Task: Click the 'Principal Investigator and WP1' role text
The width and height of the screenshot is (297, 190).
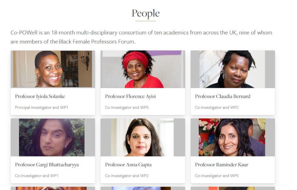Action: pos(42,107)
